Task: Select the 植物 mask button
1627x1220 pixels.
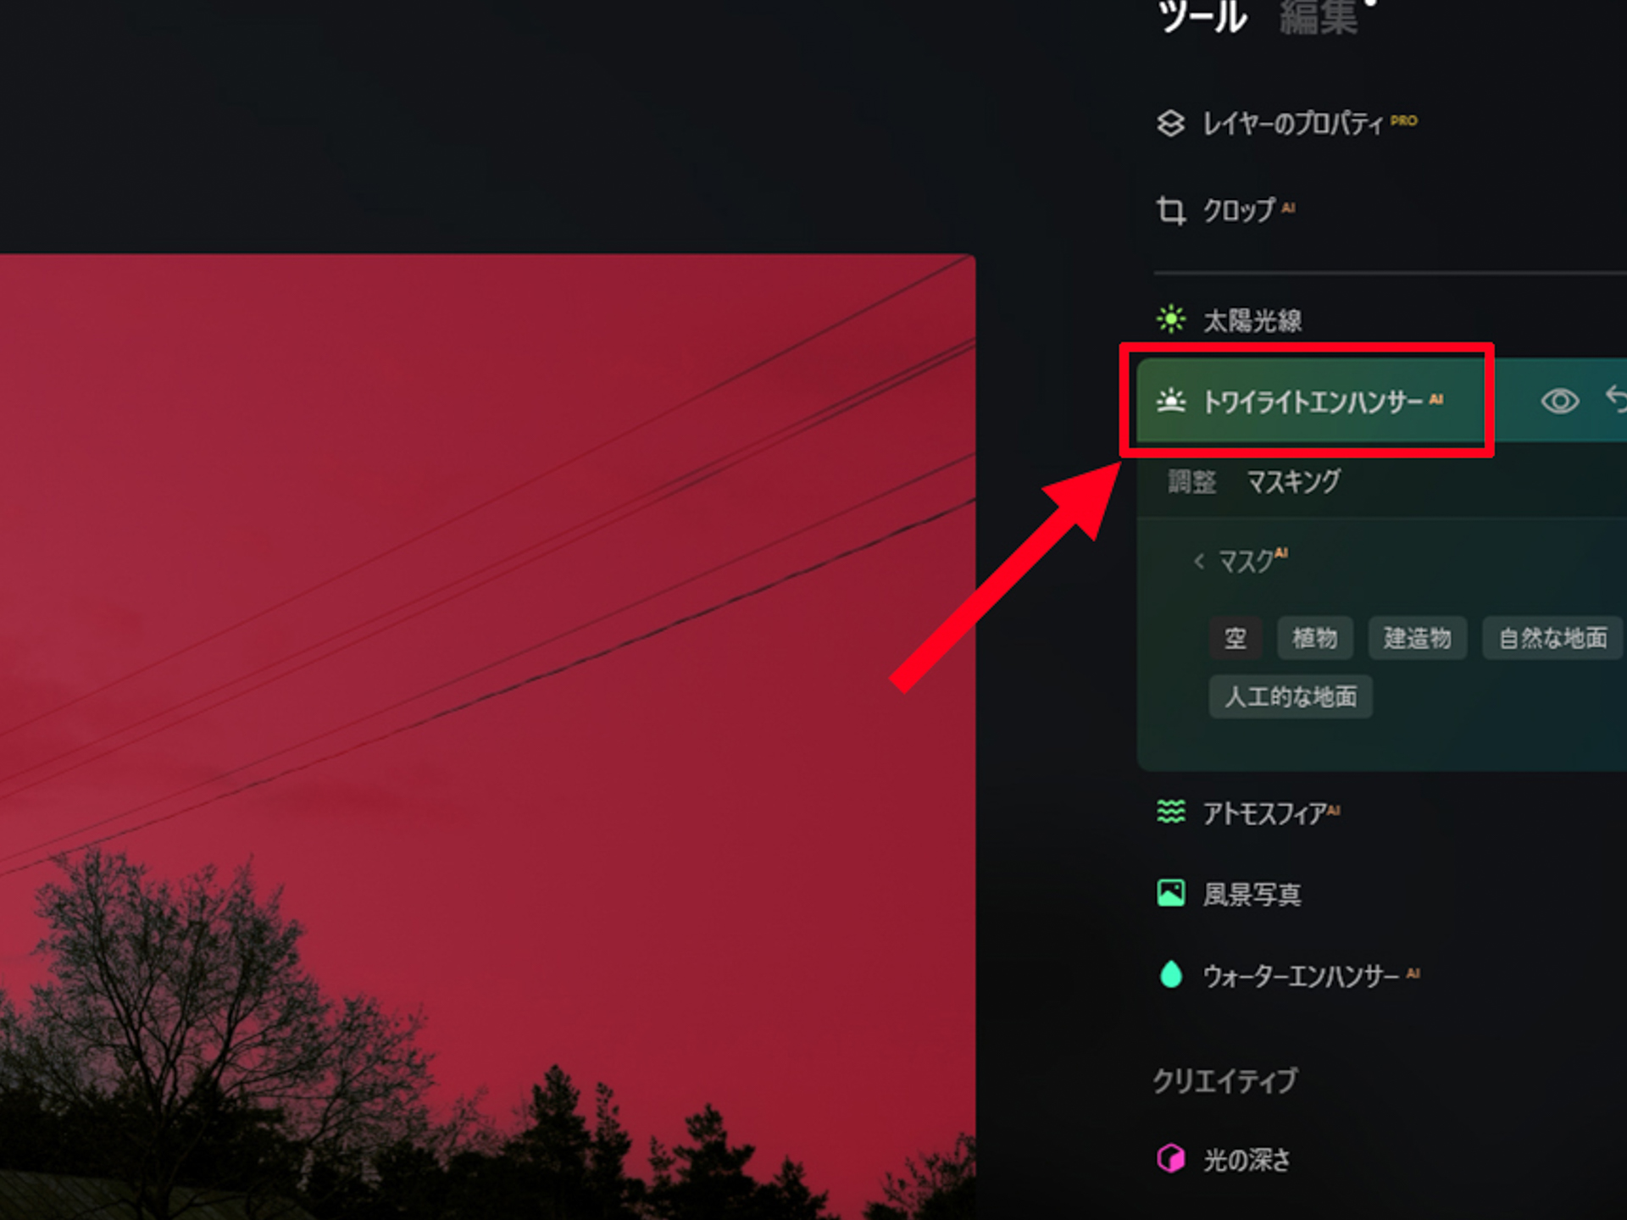Action: 1314,638
